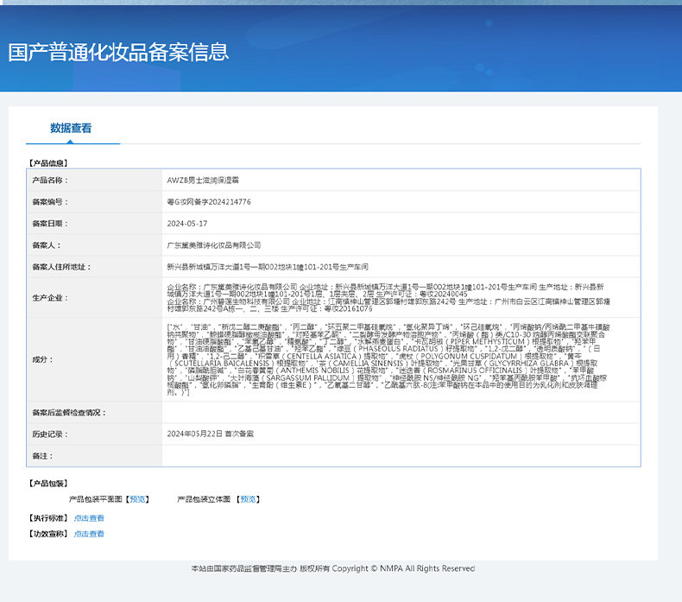Image resolution: width=682 pixels, height=602 pixels.
Task: Click the NMPA copyright footer text
Action: click(x=332, y=568)
